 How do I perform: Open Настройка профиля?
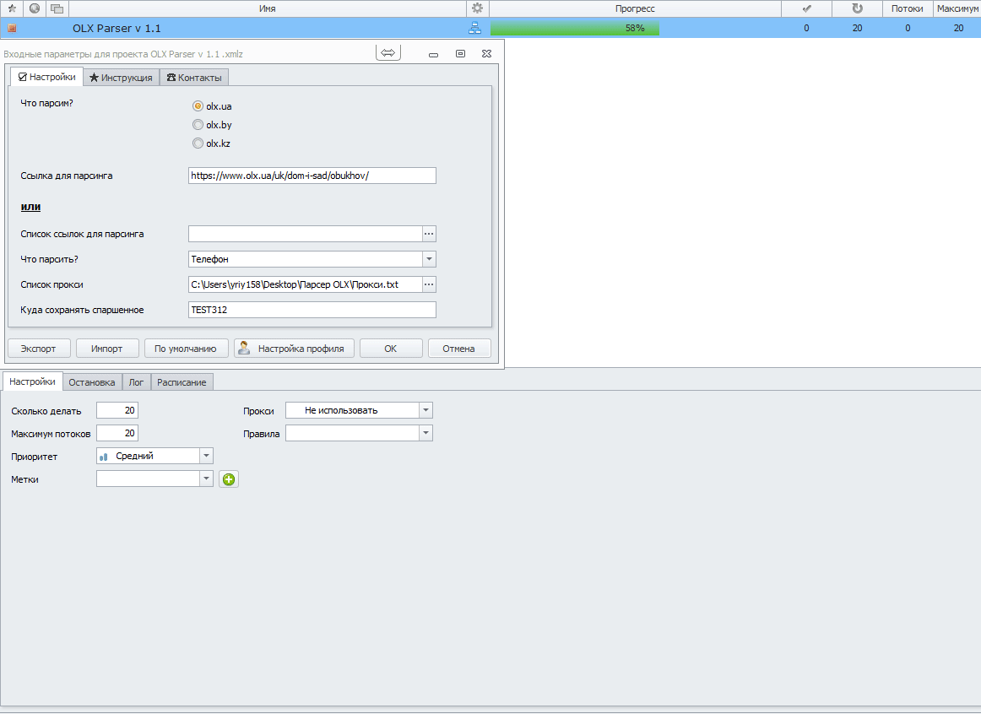point(294,349)
